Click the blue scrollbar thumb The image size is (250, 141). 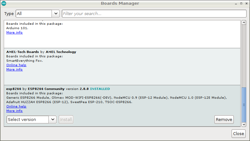pos(244,105)
